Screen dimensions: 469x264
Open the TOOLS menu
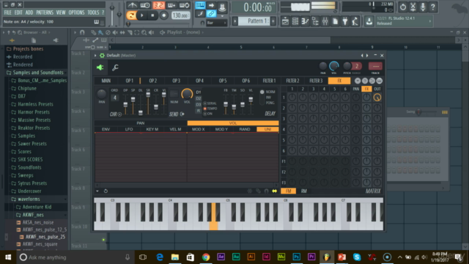[x=93, y=12]
